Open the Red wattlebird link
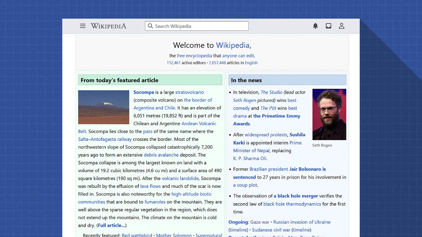This screenshot has width=422, height=237. (137, 235)
